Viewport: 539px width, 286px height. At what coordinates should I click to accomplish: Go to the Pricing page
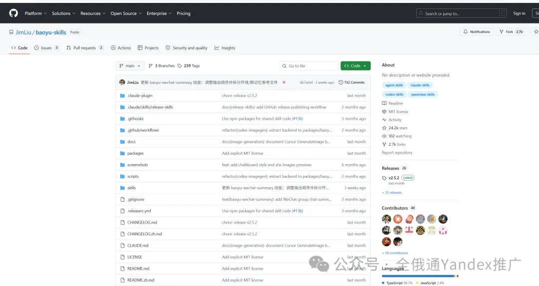pos(184,13)
